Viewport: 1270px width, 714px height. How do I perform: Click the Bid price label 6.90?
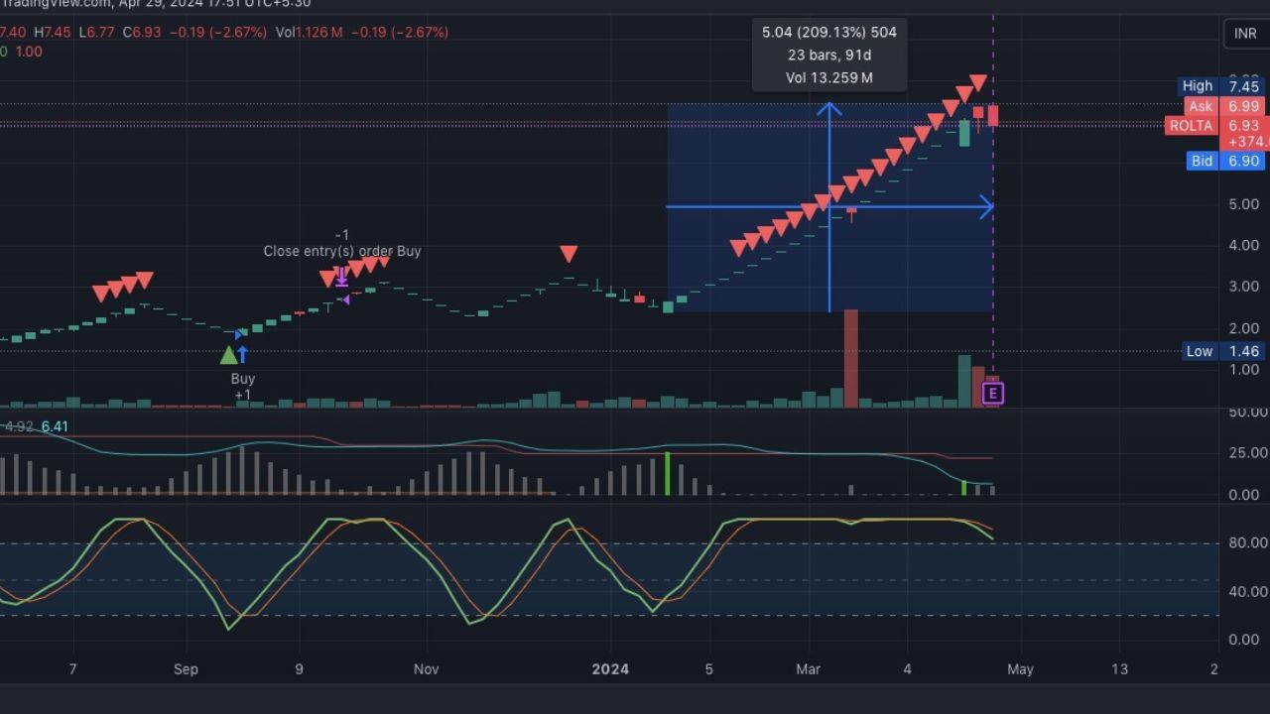1225,161
